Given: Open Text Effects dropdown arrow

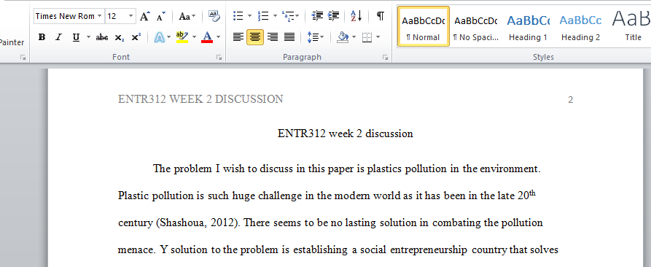Looking at the screenshot, I should [169, 37].
